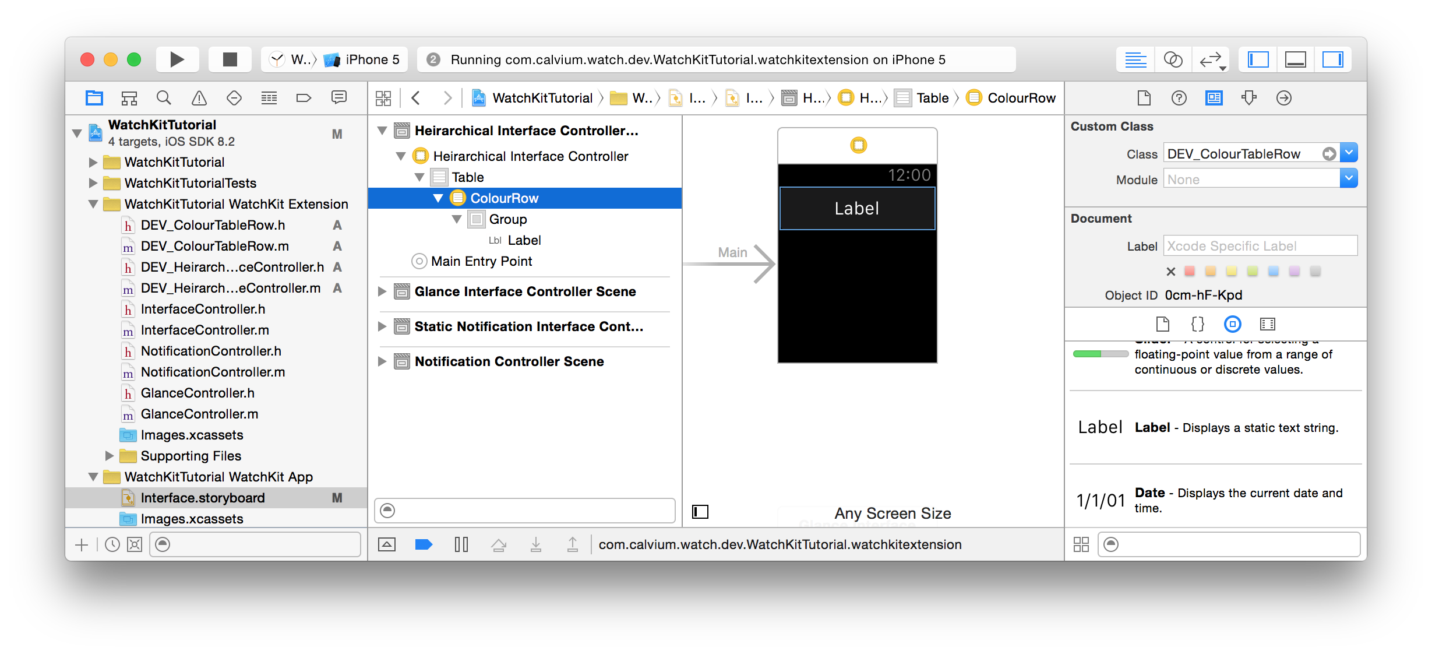Show the Version editor
Viewport: 1432px width, 654px height.
tap(1211, 59)
